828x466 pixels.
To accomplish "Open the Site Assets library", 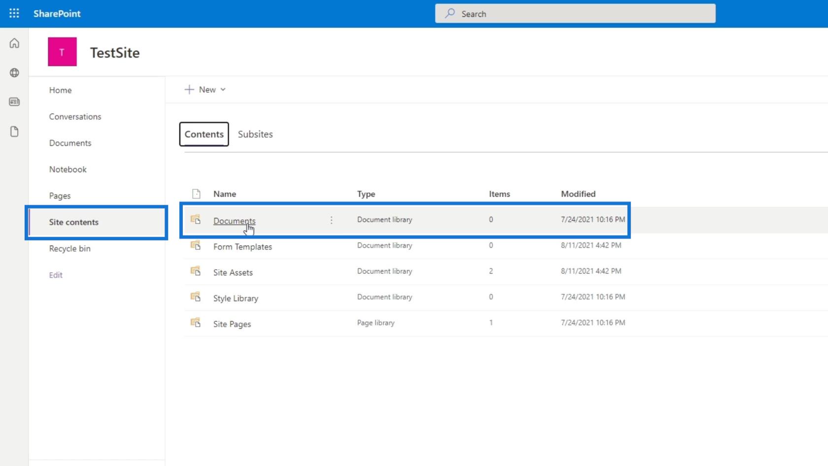I will [x=233, y=272].
